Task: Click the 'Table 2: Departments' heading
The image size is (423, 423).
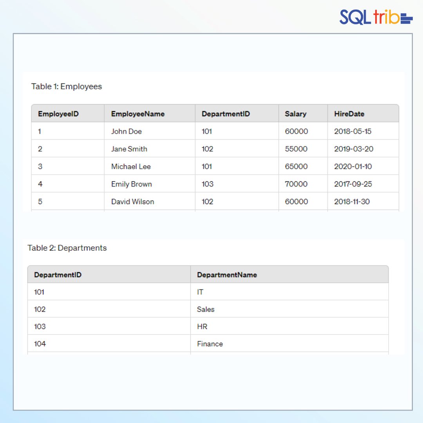Action: [x=67, y=248]
